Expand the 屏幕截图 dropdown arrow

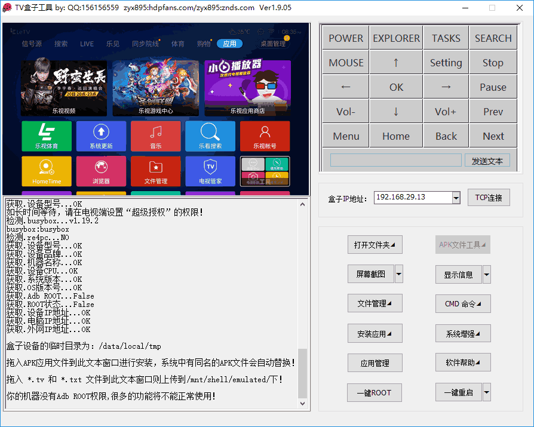(399, 274)
